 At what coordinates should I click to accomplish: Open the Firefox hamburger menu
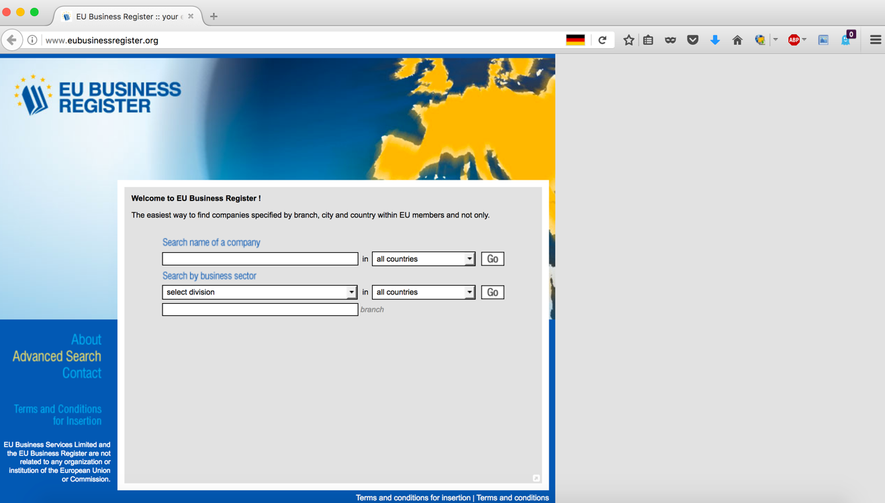(876, 40)
